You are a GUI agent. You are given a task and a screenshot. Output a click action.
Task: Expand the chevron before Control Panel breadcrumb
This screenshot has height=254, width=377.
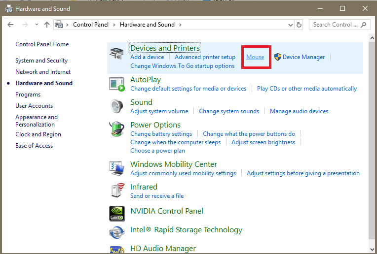pyautogui.click(x=67, y=25)
